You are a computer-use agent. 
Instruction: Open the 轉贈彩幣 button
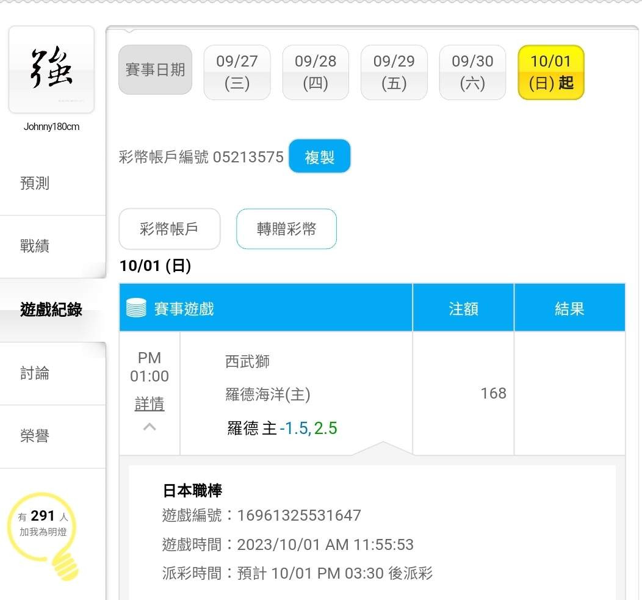(x=286, y=228)
